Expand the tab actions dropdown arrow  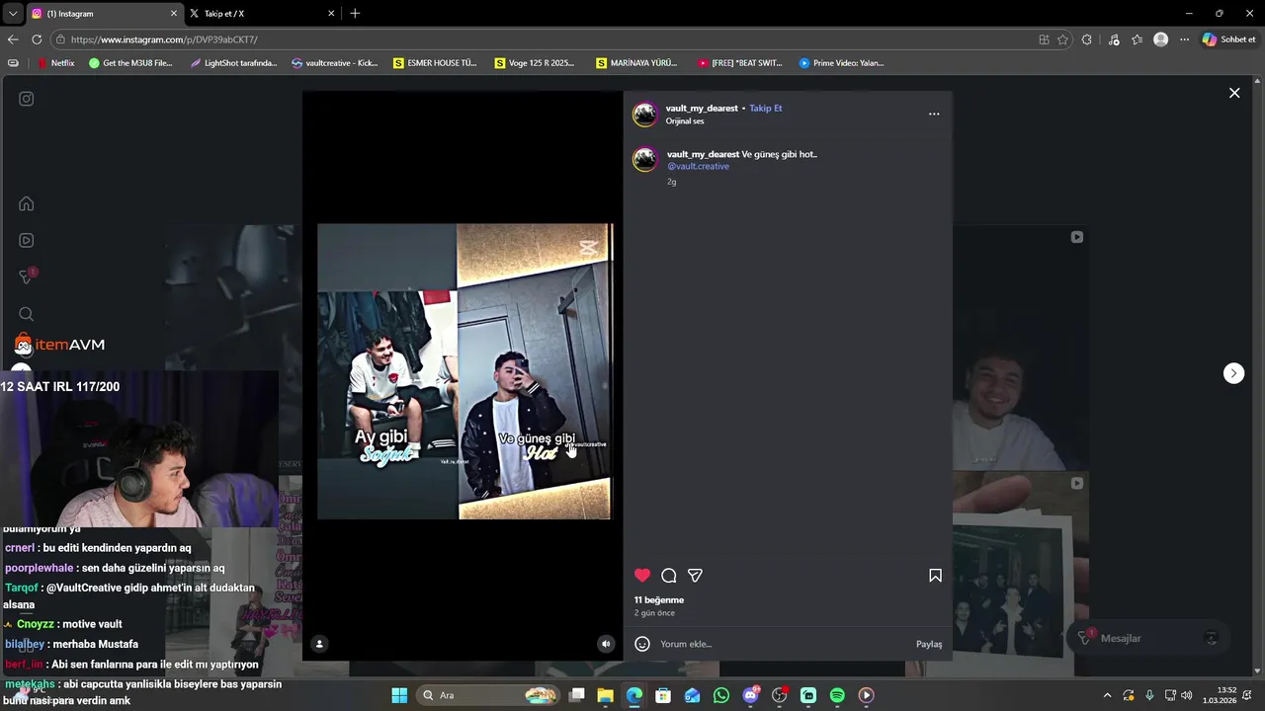tap(13, 14)
